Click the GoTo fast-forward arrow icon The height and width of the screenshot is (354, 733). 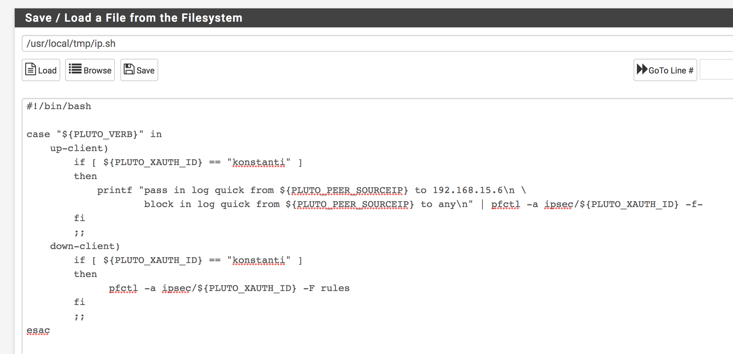642,69
